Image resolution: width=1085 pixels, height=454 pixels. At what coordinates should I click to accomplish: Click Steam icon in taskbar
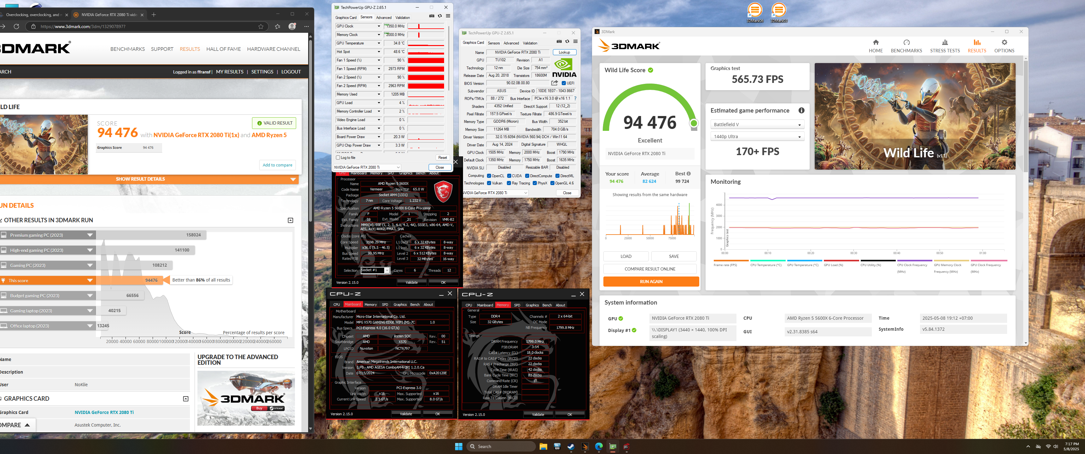click(571, 446)
